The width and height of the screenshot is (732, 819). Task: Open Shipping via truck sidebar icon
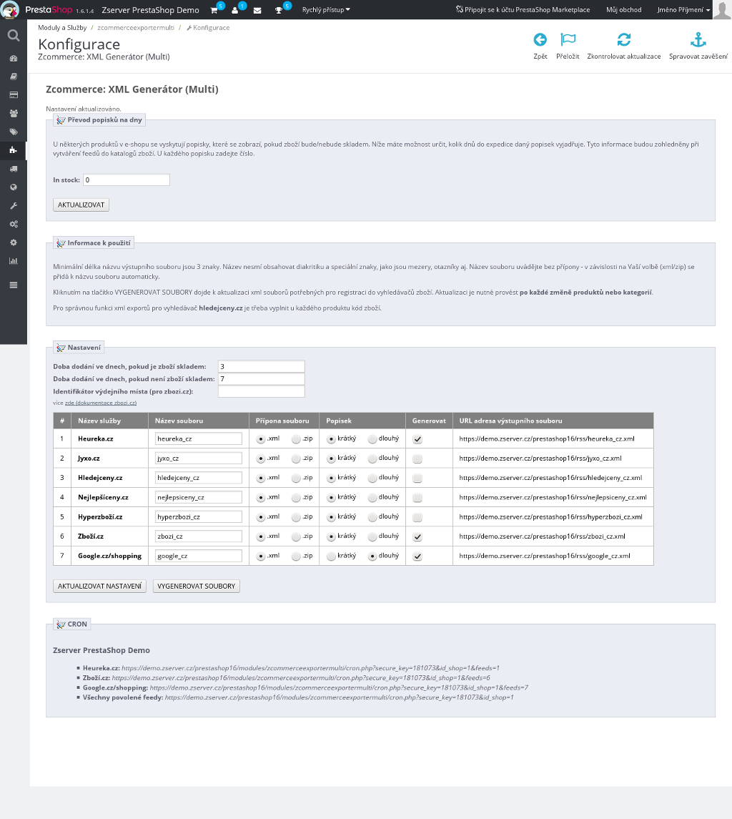[x=14, y=169]
